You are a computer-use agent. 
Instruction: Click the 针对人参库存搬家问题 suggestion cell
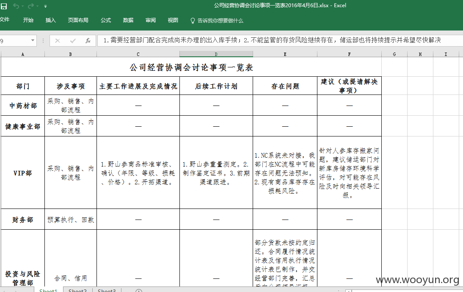point(349,173)
